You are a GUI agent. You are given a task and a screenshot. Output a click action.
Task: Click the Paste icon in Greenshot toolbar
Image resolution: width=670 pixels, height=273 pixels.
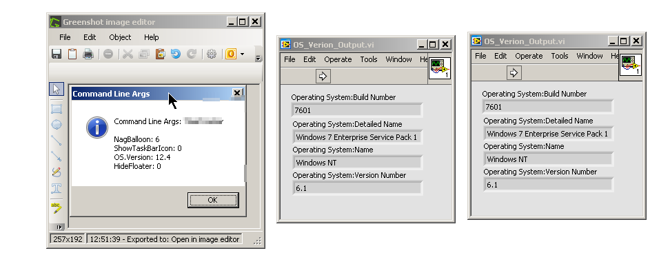coord(160,54)
